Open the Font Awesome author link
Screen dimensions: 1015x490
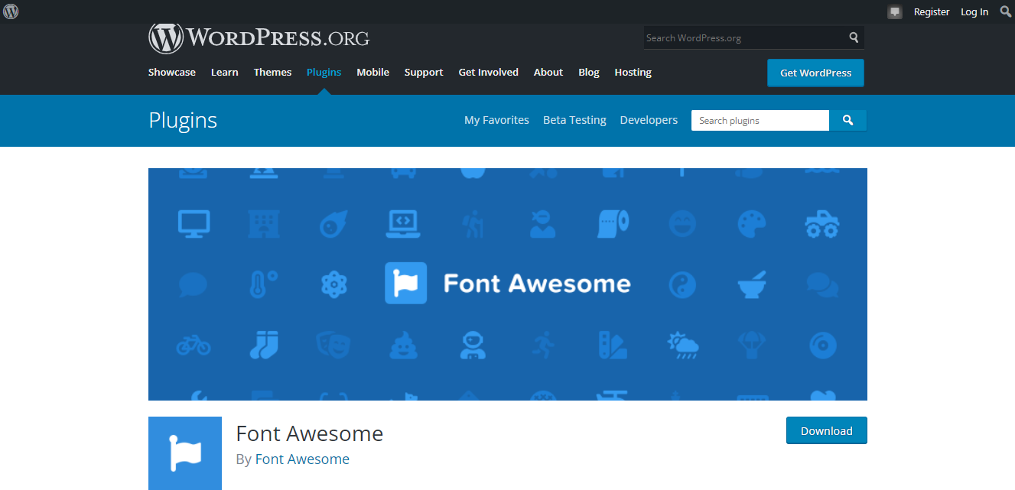click(302, 459)
